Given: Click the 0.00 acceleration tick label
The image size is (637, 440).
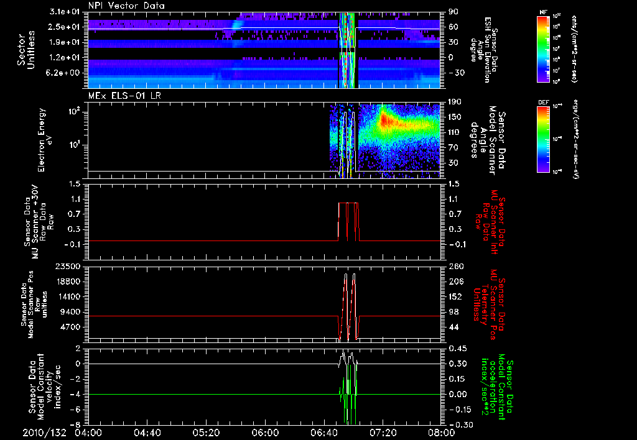Looking at the screenshot, I should (x=457, y=394).
